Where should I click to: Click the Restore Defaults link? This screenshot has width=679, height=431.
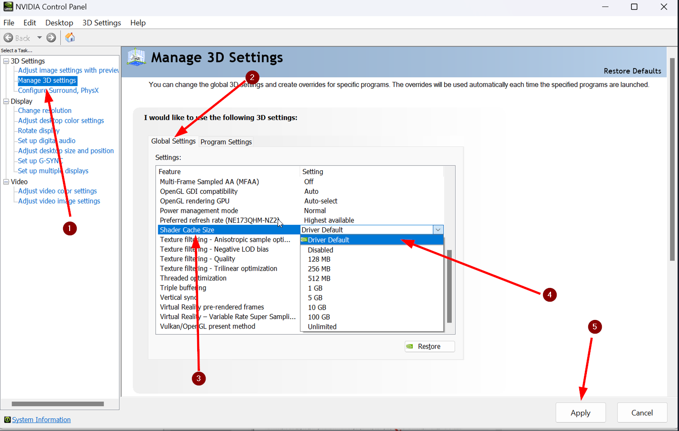coord(632,71)
